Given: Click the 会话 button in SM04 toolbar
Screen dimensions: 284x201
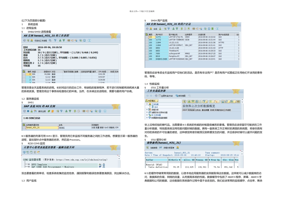Looking at the screenshot, I should coord(155,29).
